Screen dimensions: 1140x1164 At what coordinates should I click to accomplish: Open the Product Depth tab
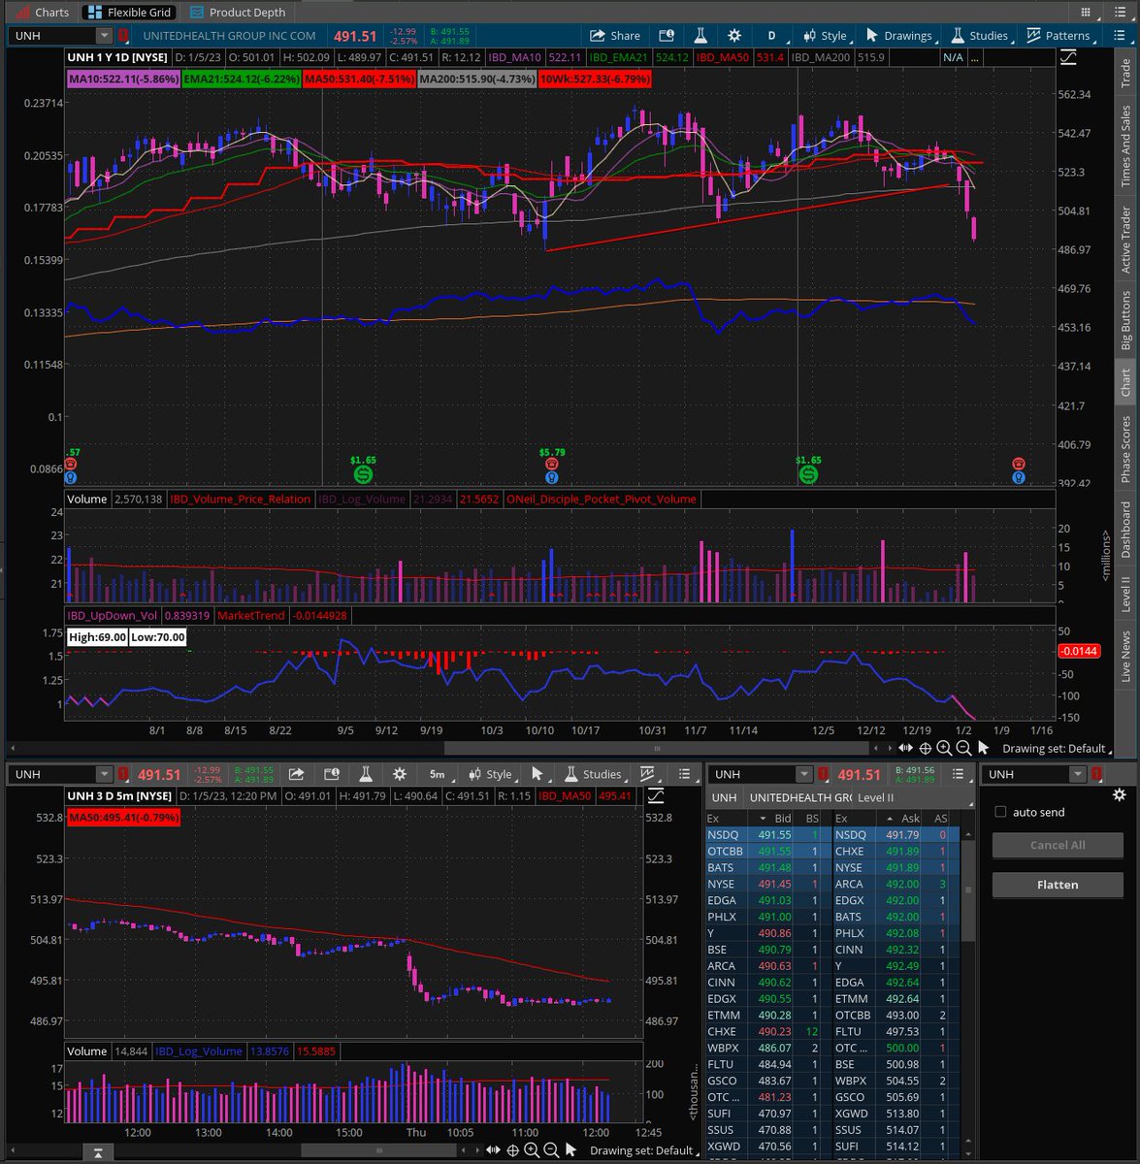coord(238,12)
